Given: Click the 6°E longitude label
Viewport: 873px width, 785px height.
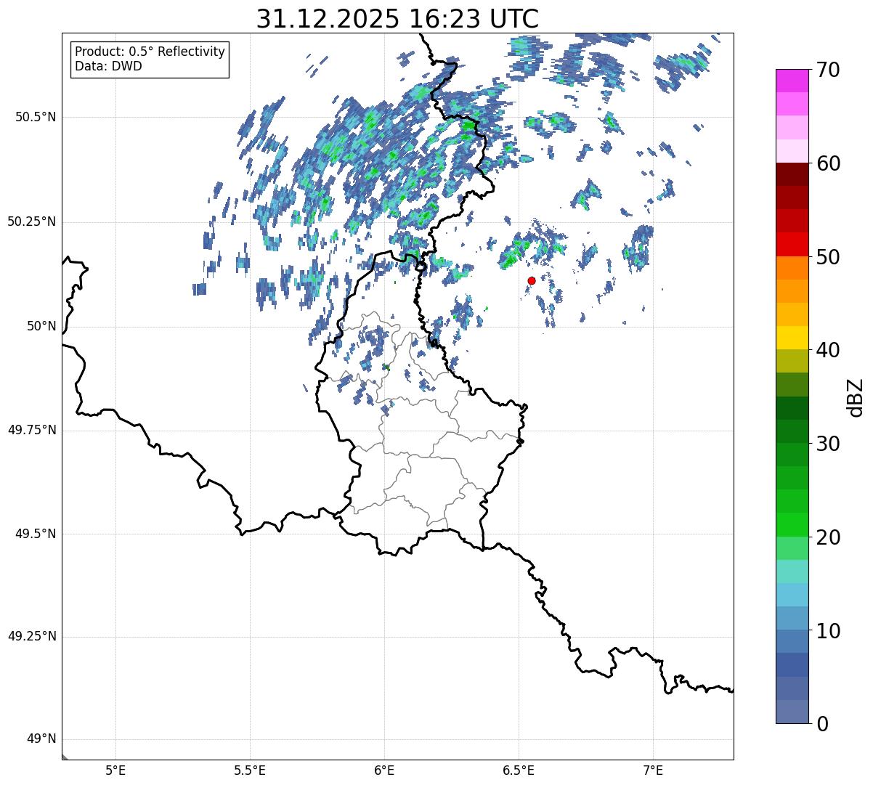Looking at the screenshot, I should (x=384, y=770).
